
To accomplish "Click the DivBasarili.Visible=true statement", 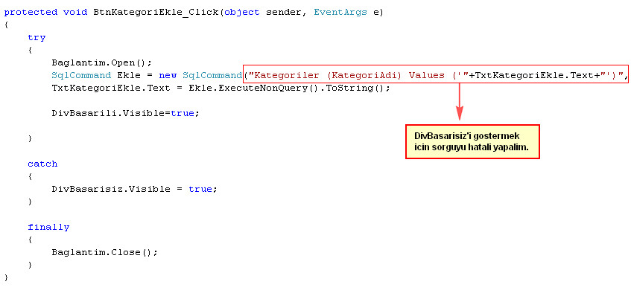I will point(125,113).
